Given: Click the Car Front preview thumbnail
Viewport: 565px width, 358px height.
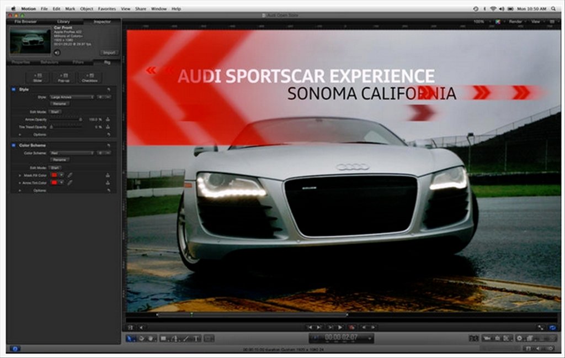Looking at the screenshot, I should [x=30, y=41].
